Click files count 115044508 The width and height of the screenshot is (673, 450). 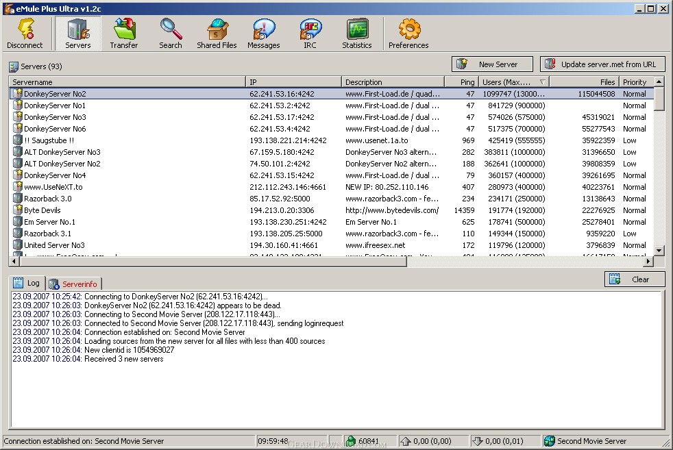tap(596, 94)
